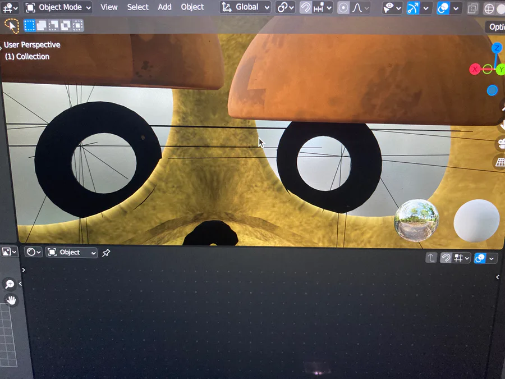Open the Global transform orientation dropdown
Image resolution: width=505 pixels, height=379 pixels.
coord(245,7)
